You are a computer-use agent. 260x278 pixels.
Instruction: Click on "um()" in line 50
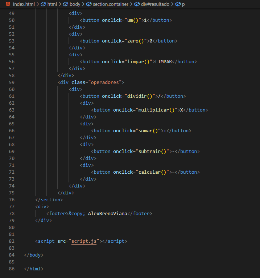(x=133, y=20)
